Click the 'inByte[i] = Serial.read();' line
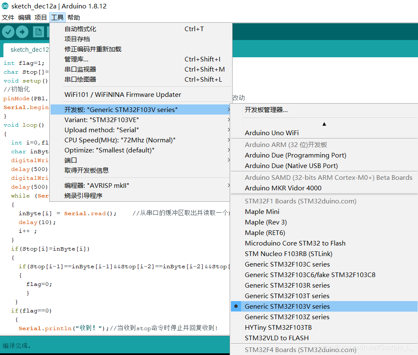 pos(67,214)
